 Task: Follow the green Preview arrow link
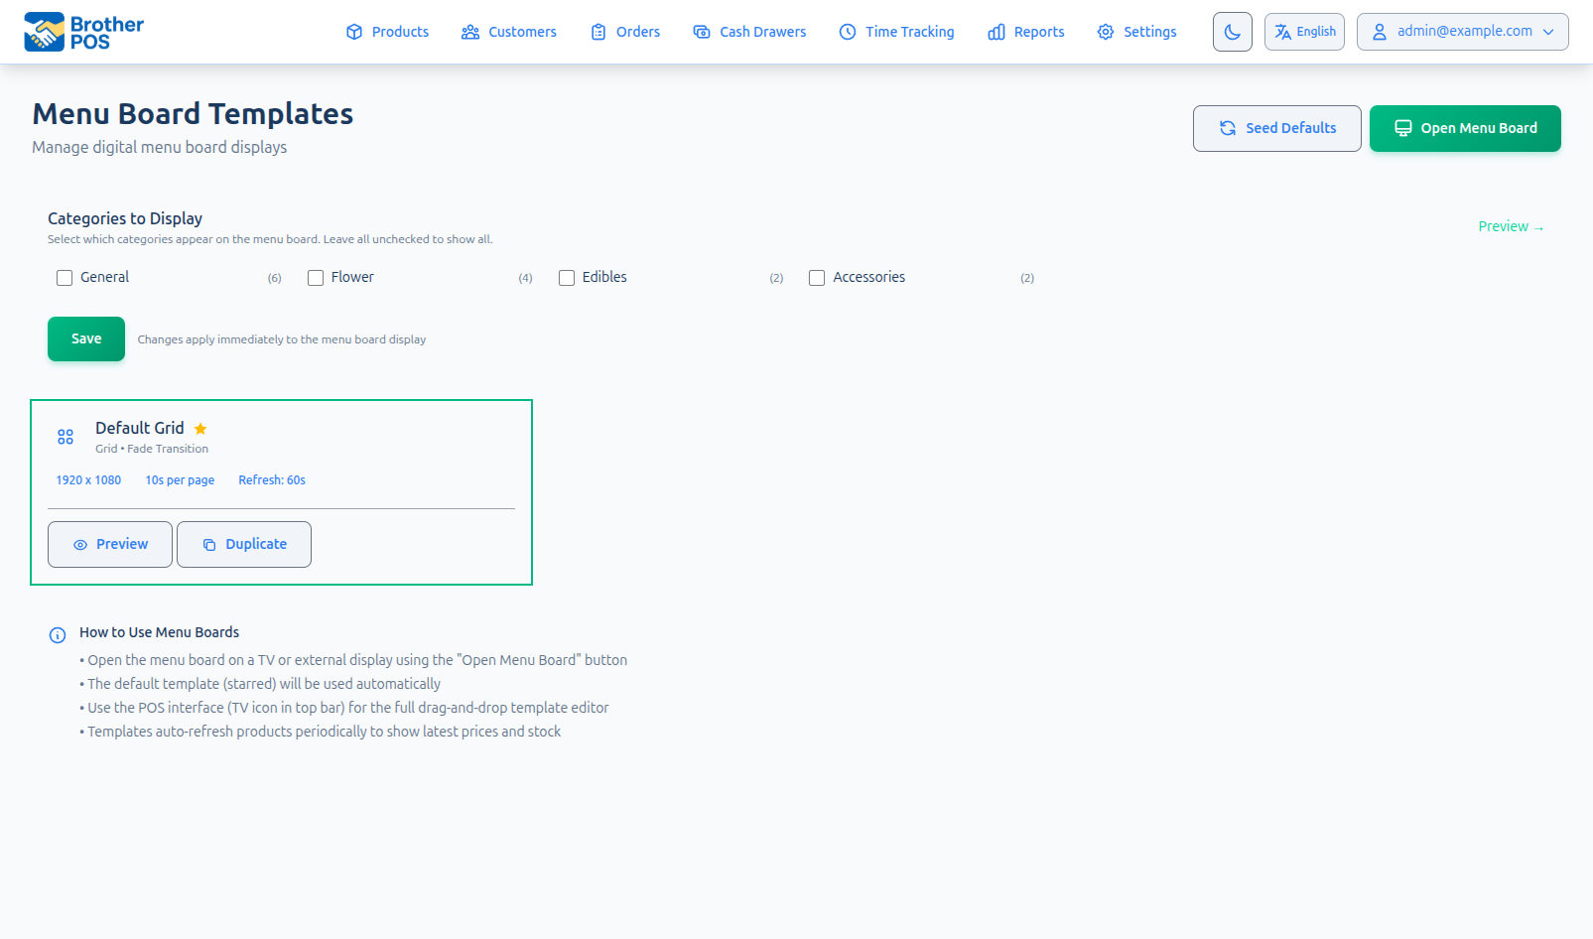point(1510,227)
